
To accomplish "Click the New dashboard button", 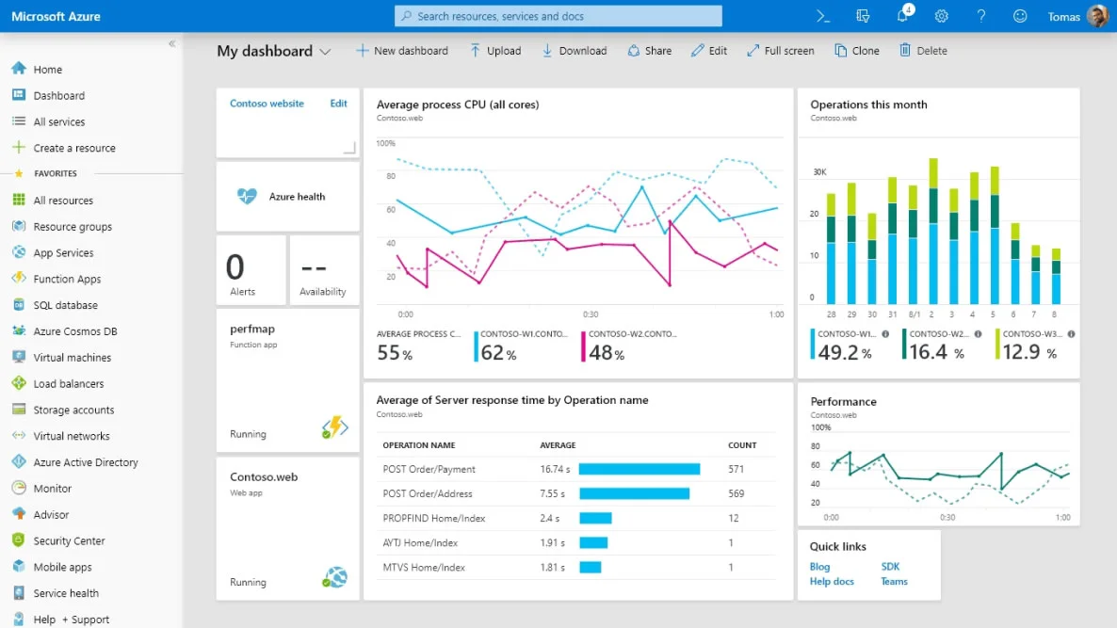I will pyautogui.click(x=402, y=51).
